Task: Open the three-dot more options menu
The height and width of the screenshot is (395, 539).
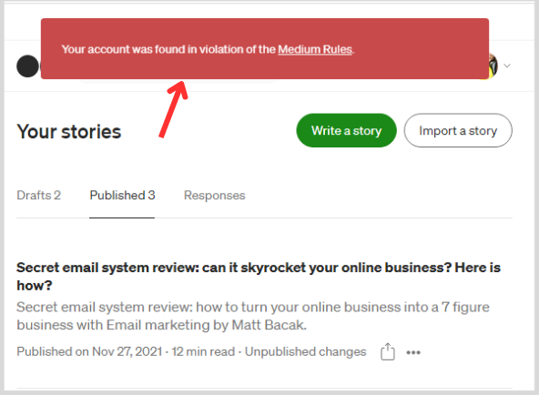Action: pyautogui.click(x=413, y=352)
